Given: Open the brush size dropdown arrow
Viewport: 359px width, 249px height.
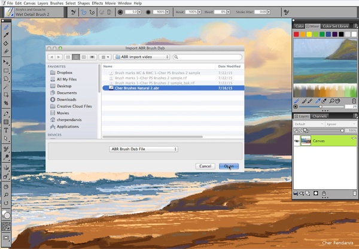Looking at the screenshot, I should coord(139,12).
